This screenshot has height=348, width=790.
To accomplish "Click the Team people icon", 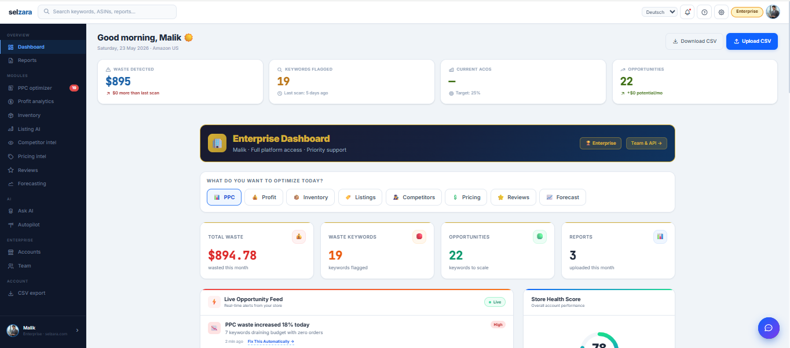I will tap(11, 266).
